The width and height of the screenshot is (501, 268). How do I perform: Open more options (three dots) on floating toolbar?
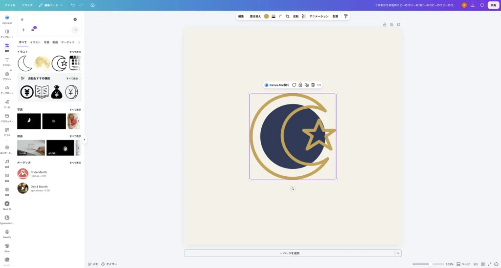click(319, 85)
